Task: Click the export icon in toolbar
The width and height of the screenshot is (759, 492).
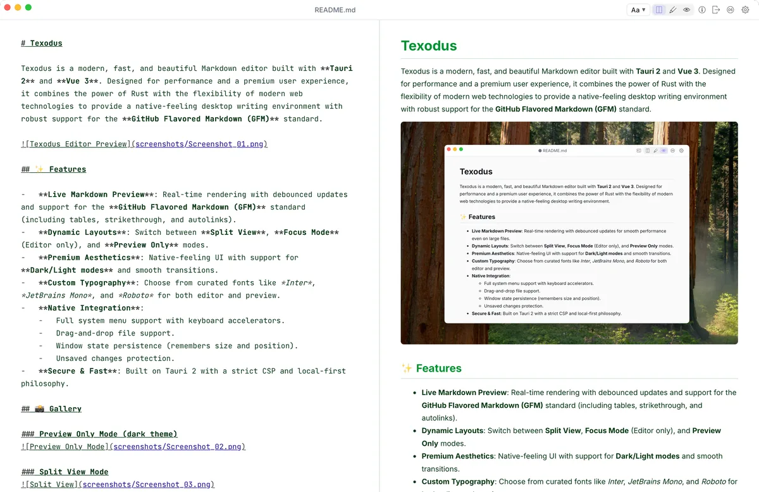Action: (x=716, y=9)
